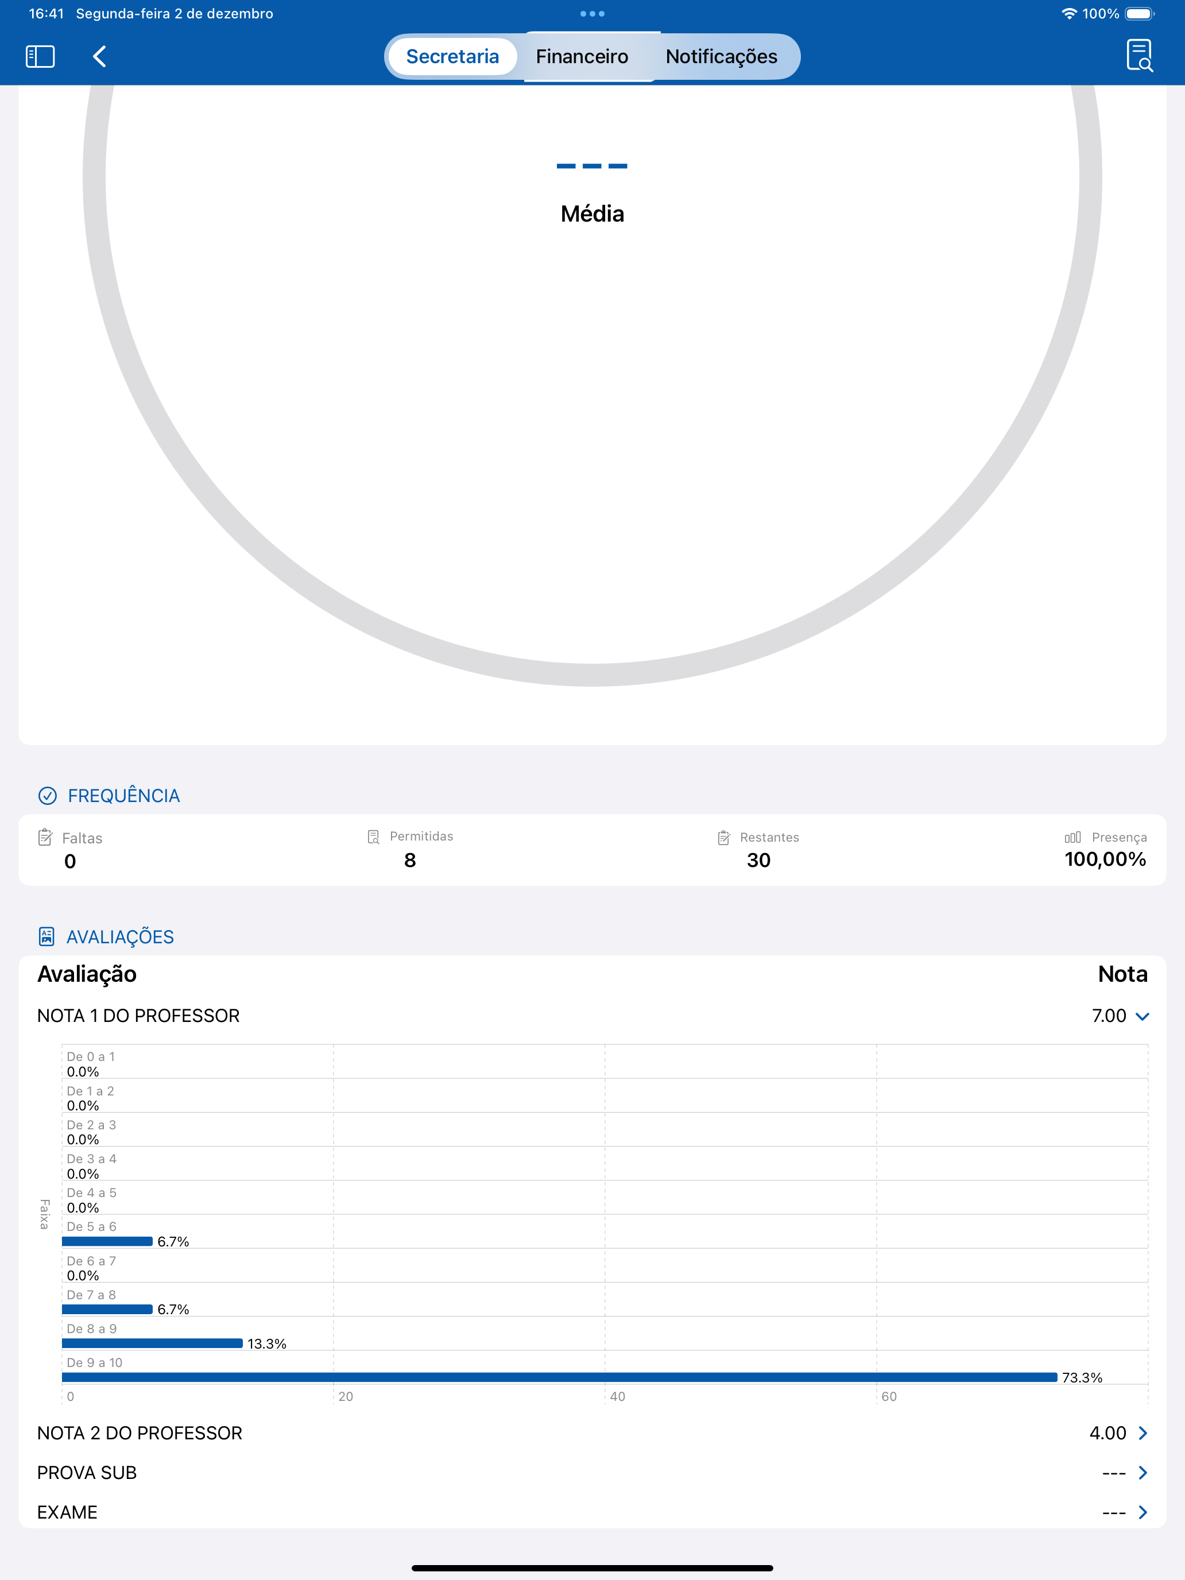Tap the Faixa axis label

point(44,1214)
